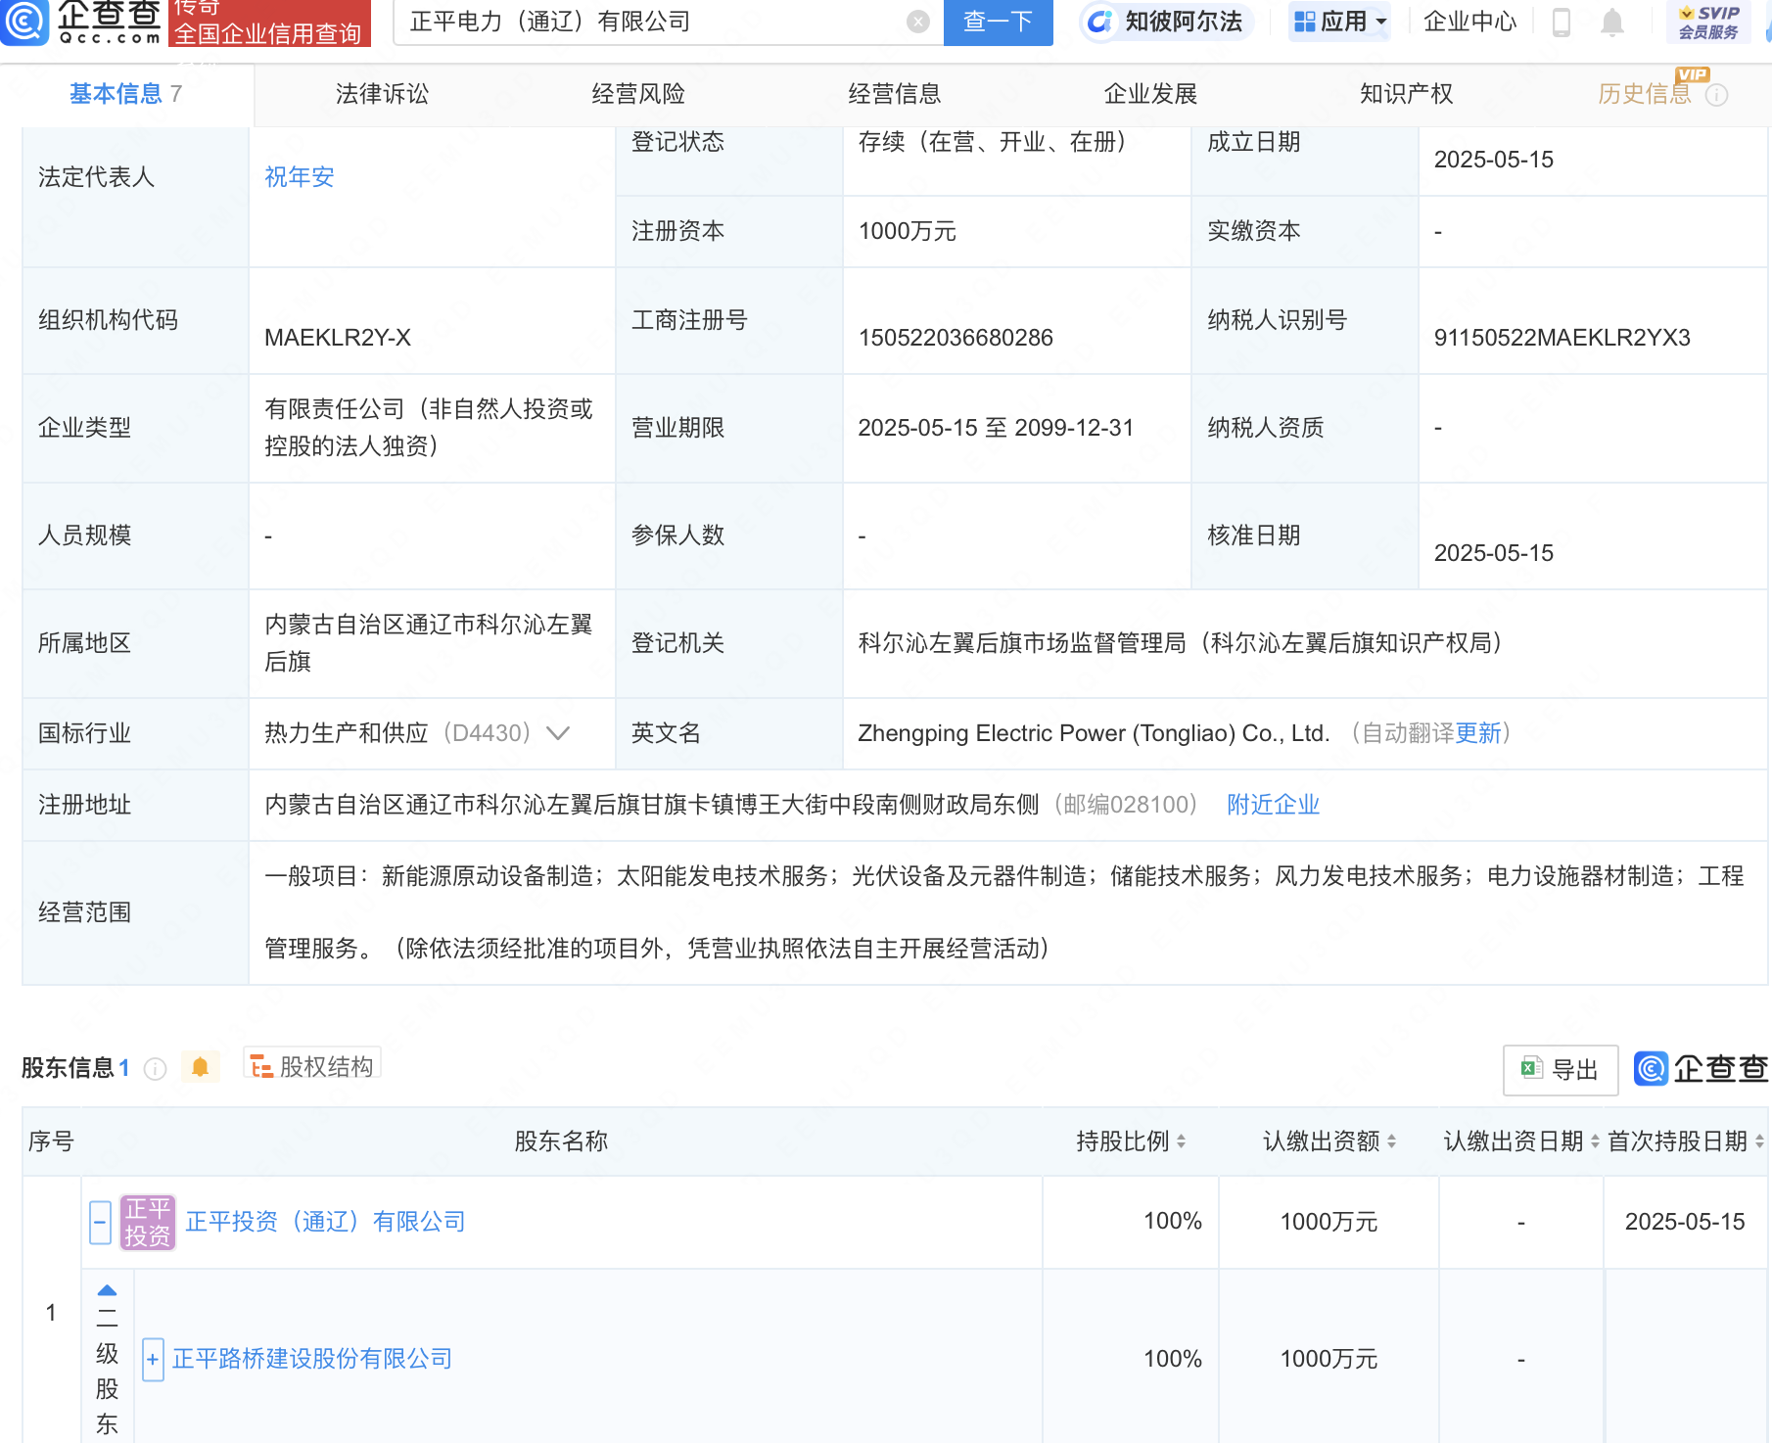Click the 查一下 search button

[998, 22]
